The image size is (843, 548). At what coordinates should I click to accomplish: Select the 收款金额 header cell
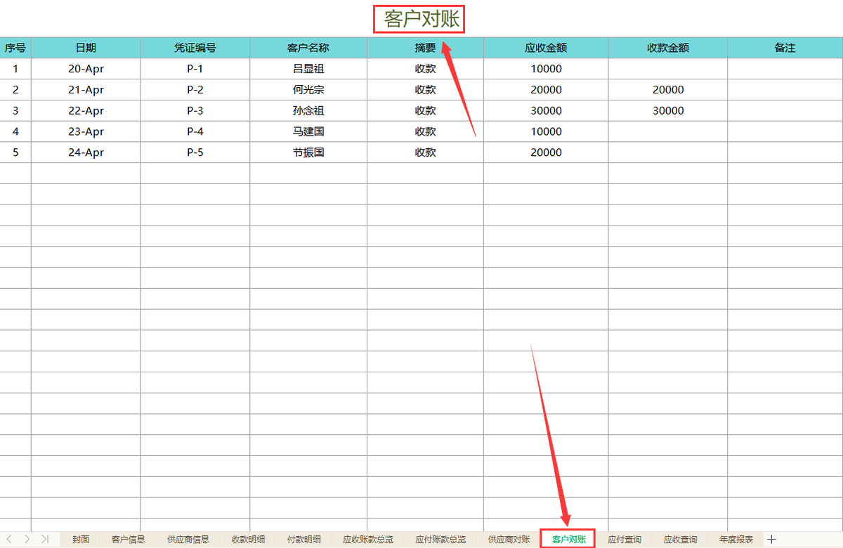click(668, 48)
